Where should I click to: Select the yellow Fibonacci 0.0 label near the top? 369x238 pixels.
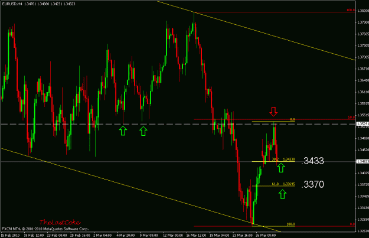coord(292,119)
